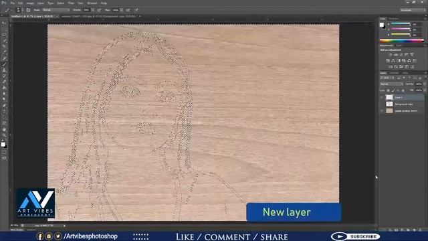
Task: Click the layer Fill value field
Action: [x=419, y=90]
